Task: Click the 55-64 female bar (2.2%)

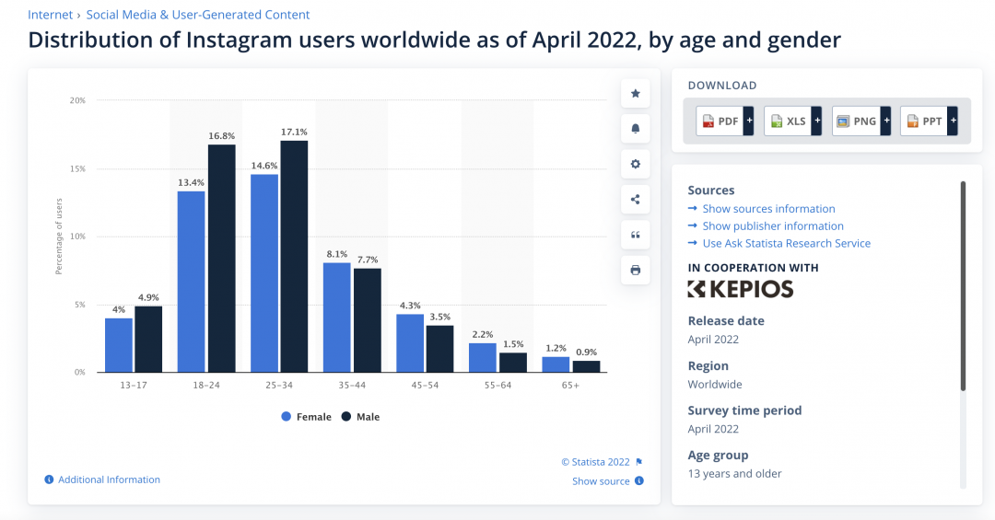Action: (482, 358)
